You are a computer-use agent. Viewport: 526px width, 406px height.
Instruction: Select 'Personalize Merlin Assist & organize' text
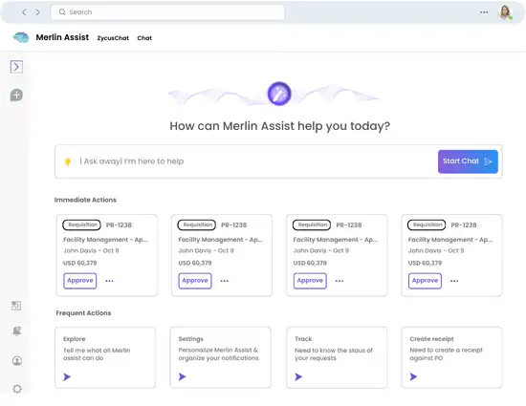[218, 354]
